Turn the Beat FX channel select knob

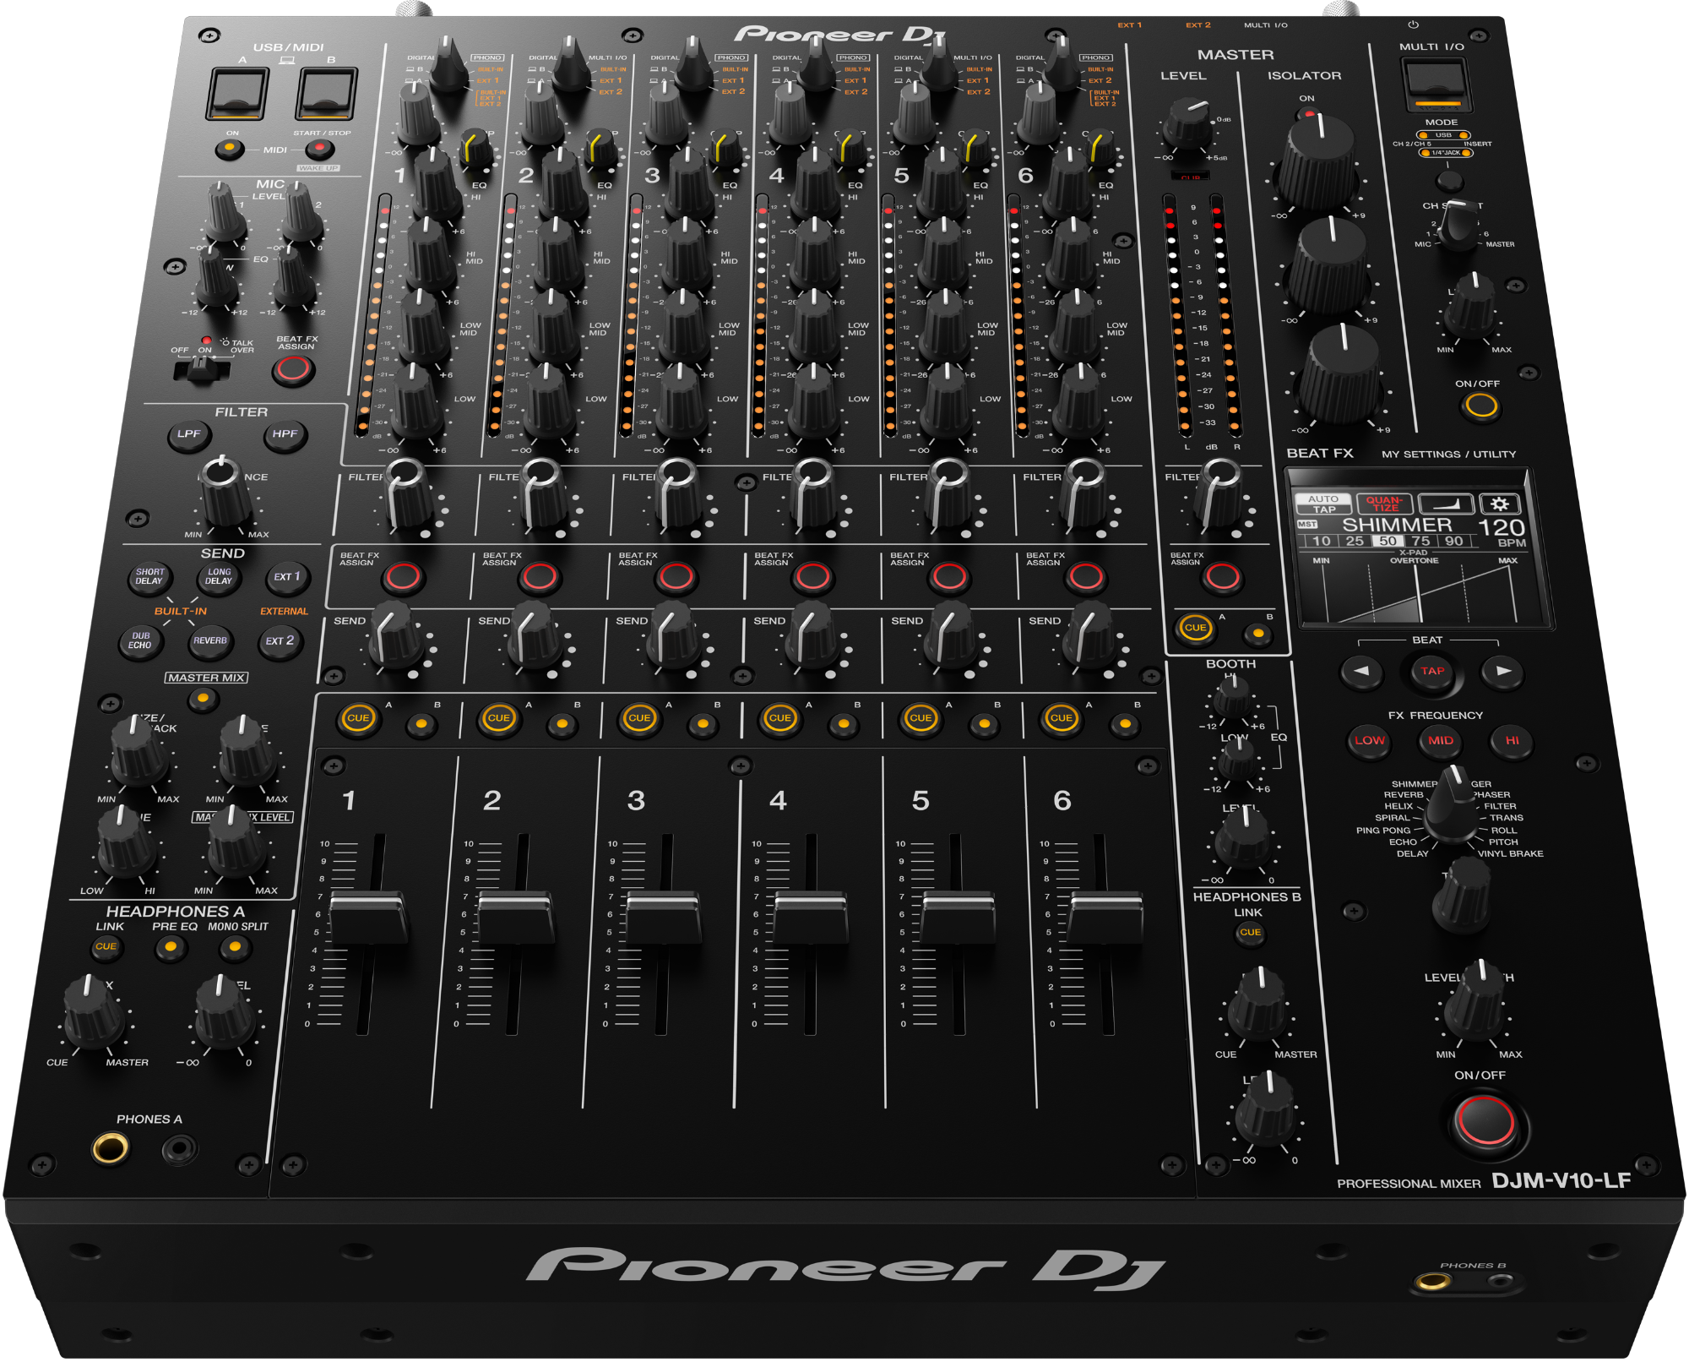(1458, 224)
